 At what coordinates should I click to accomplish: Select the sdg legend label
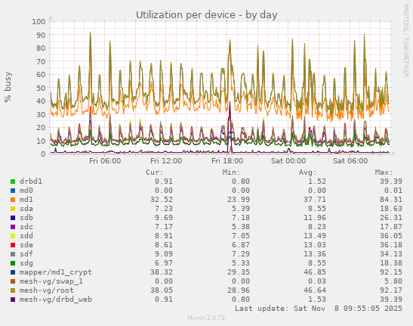point(26,263)
